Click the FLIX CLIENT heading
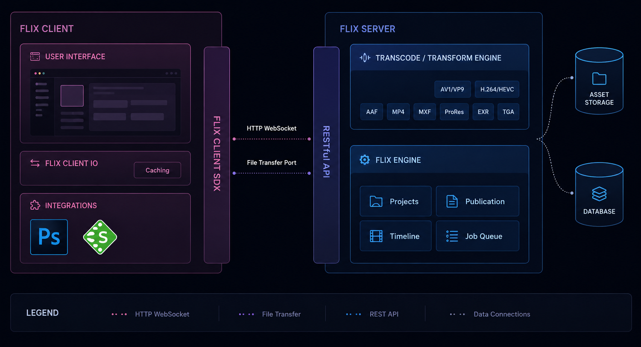 click(x=47, y=29)
